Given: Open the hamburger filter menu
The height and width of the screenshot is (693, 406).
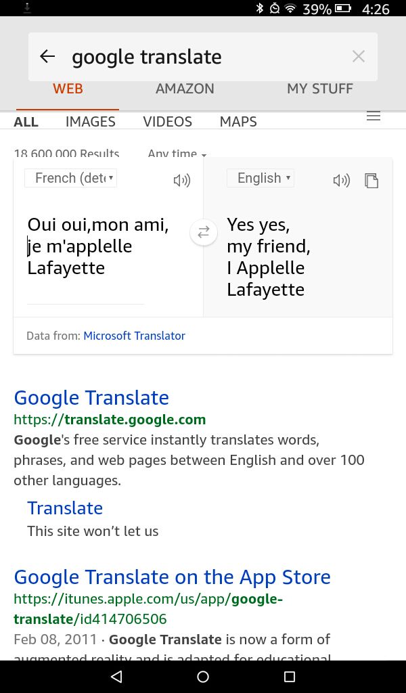Looking at the screenshot, I should click(374, 116).
